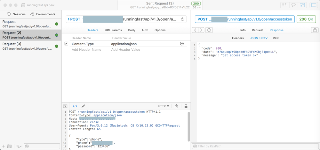This screenshot has height=150, width=320.
Task: Click the paw file document icon in title
Action: (23, 5)
